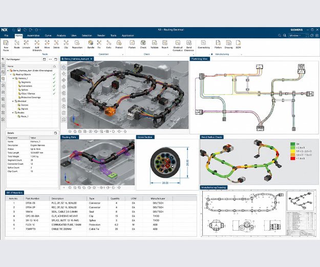320x267 pixels.
Task: Pin the Part Navigator panel
Action: [x=3, y=59]
